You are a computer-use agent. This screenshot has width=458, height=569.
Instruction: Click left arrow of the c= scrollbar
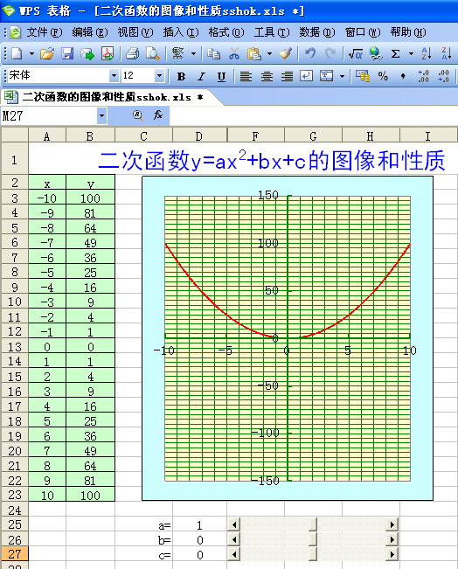[234, 554]
